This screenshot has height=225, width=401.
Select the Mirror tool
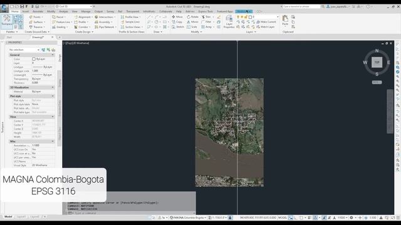click(192, 22)
